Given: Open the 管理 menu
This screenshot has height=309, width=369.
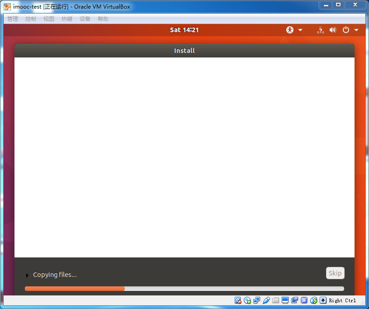Looking at the screenshot, I should coord(13,19).
